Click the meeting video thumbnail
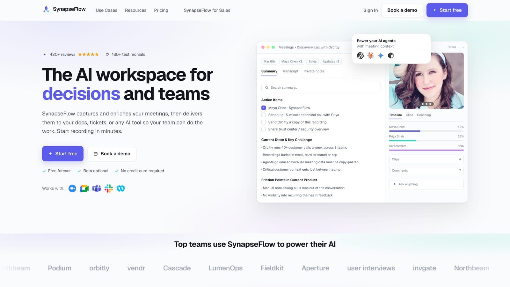 coord(426,81)
